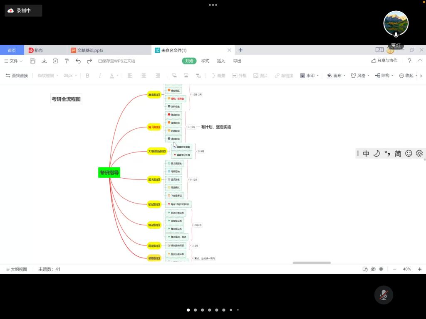The height and width of the screenshot is (319, 426).
Task: Open the Watermark (水印) dropdown
Action: coord(310,76)
